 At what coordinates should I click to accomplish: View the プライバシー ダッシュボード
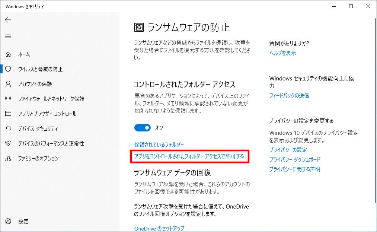pos(295,159)
